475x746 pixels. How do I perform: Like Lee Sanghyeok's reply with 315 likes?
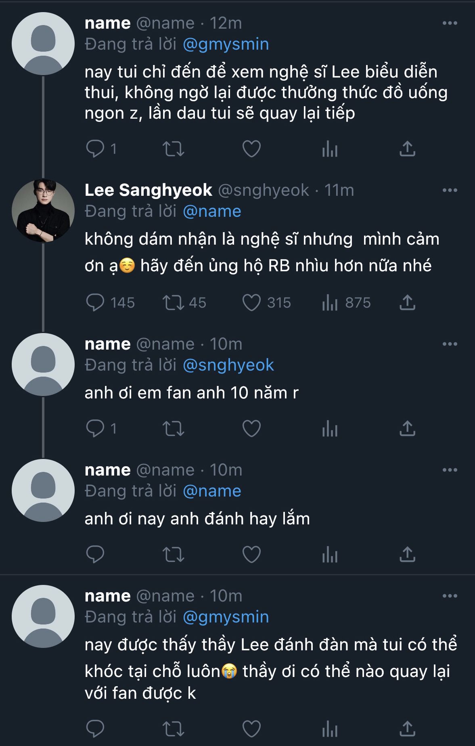tap(251, 303)
